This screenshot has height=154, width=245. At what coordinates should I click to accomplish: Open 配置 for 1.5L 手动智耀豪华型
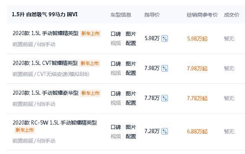[x=131, y=103]
